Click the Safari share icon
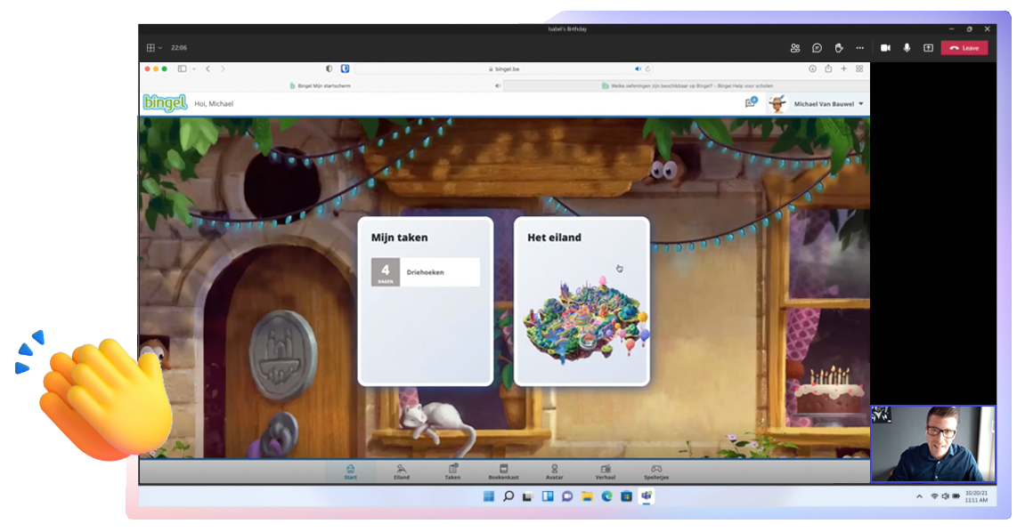The image size is (1025, 532). pyautogui.click(x=828, y=69)
